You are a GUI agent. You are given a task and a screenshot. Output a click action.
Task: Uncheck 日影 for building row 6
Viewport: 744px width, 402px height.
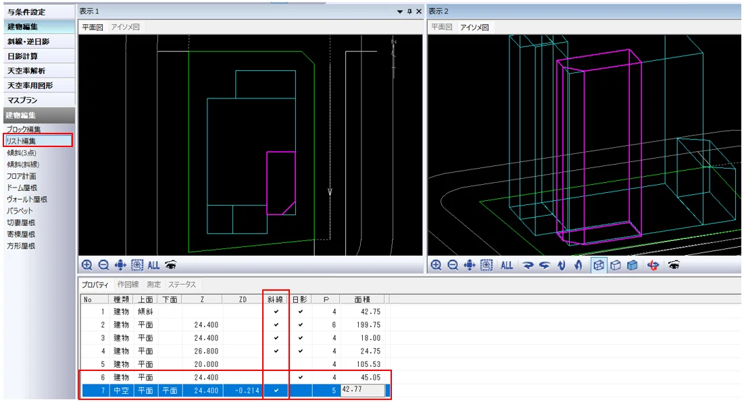click(300, 377)
